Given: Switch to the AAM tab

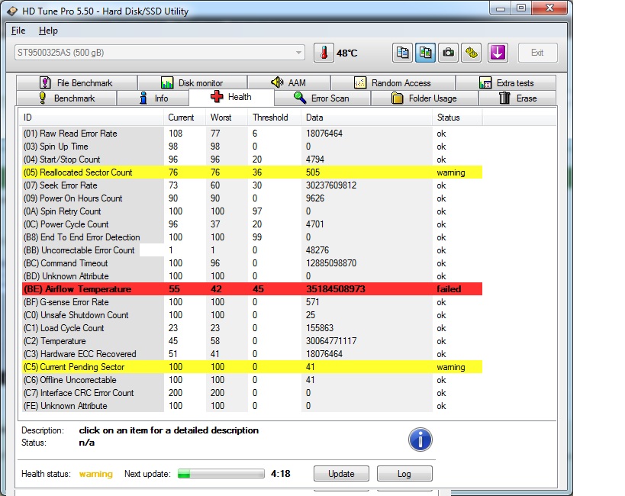Looking at the screenshot, I should (288, 83).
